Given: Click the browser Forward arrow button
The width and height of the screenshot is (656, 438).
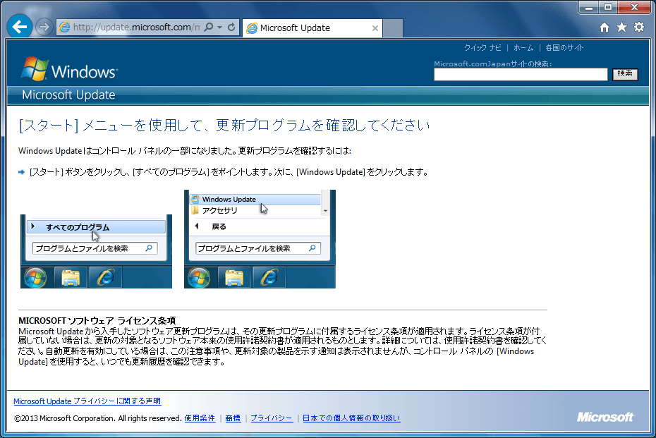Looking at the screenshot, I should [44, 28].
